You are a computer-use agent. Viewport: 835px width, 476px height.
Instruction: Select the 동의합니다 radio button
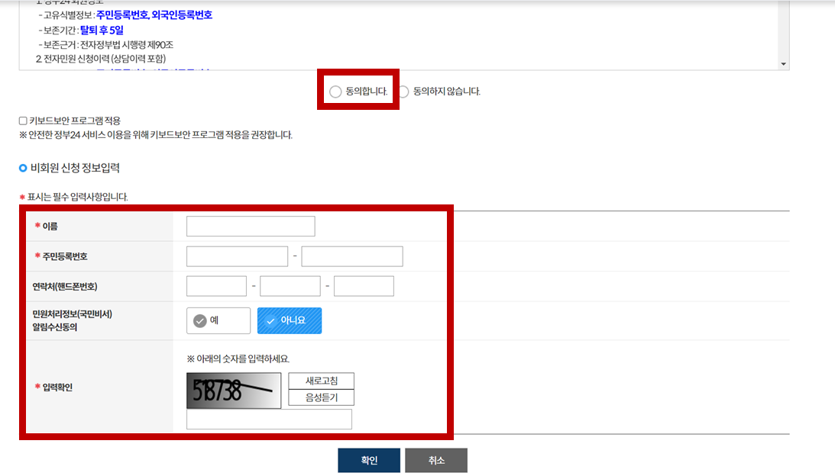click(335, 91)
